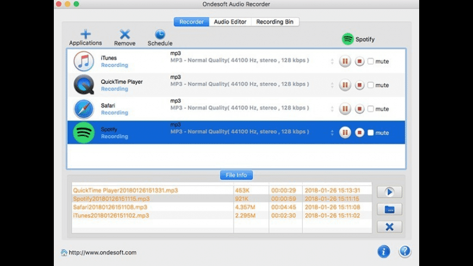Pause the Spotify recording
Screen dimensions: 473x266
point(345,132)
